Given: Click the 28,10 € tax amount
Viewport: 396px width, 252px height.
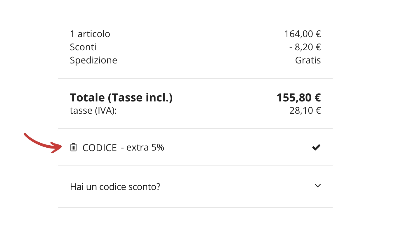Looking at the screenshot, I should (305, 111).
